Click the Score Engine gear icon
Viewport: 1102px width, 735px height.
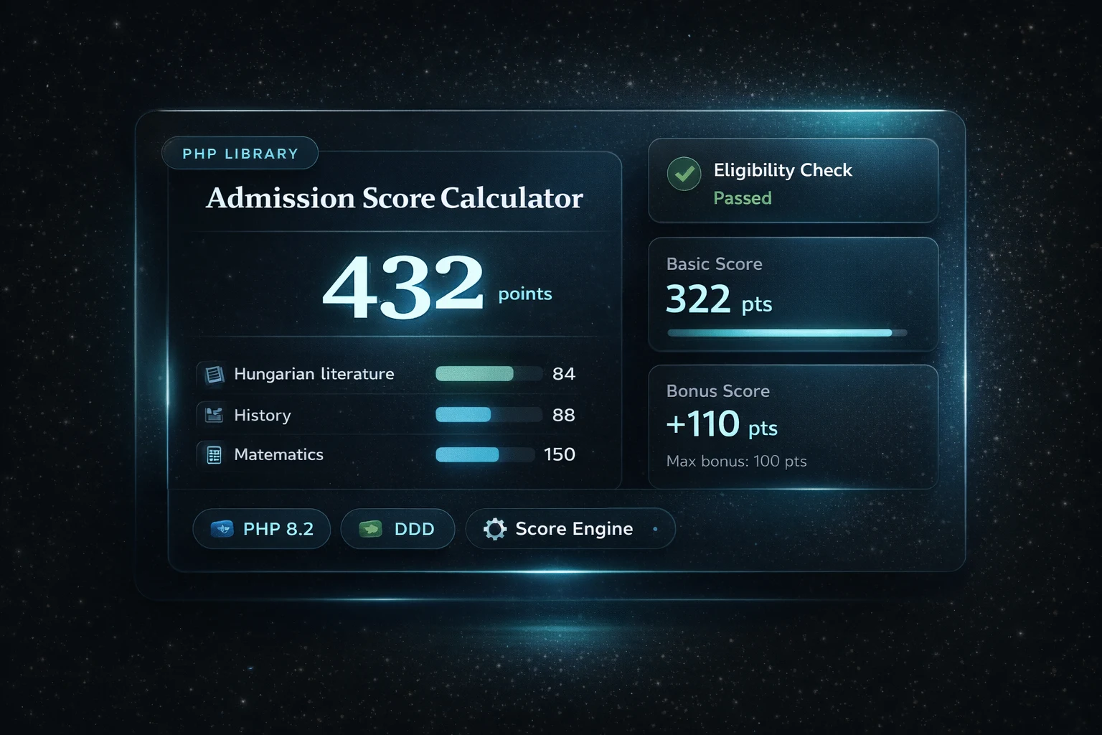point(495,529)
